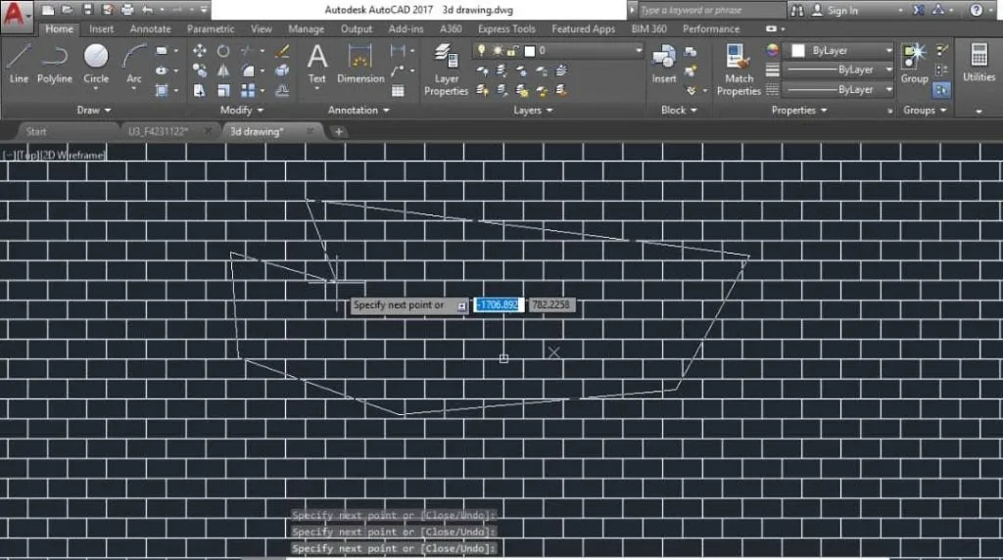
Task: Click the Text annotation tool
Action: [316, 64]
